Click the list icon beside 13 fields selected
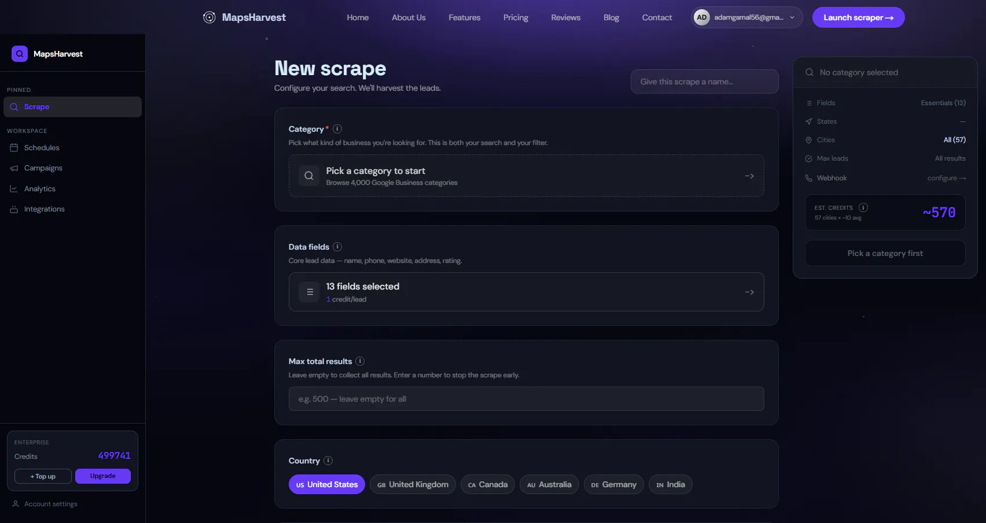This screenshot has width=986, height=523. coord(310,292)
